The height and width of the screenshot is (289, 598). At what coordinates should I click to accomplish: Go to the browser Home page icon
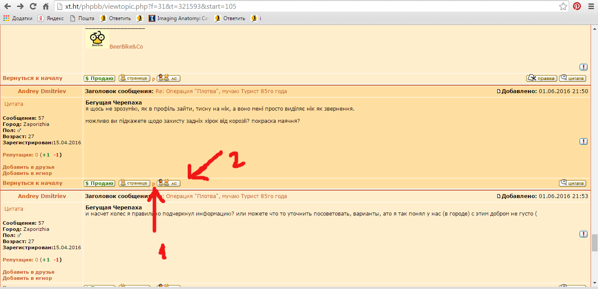tap(46, 7)
